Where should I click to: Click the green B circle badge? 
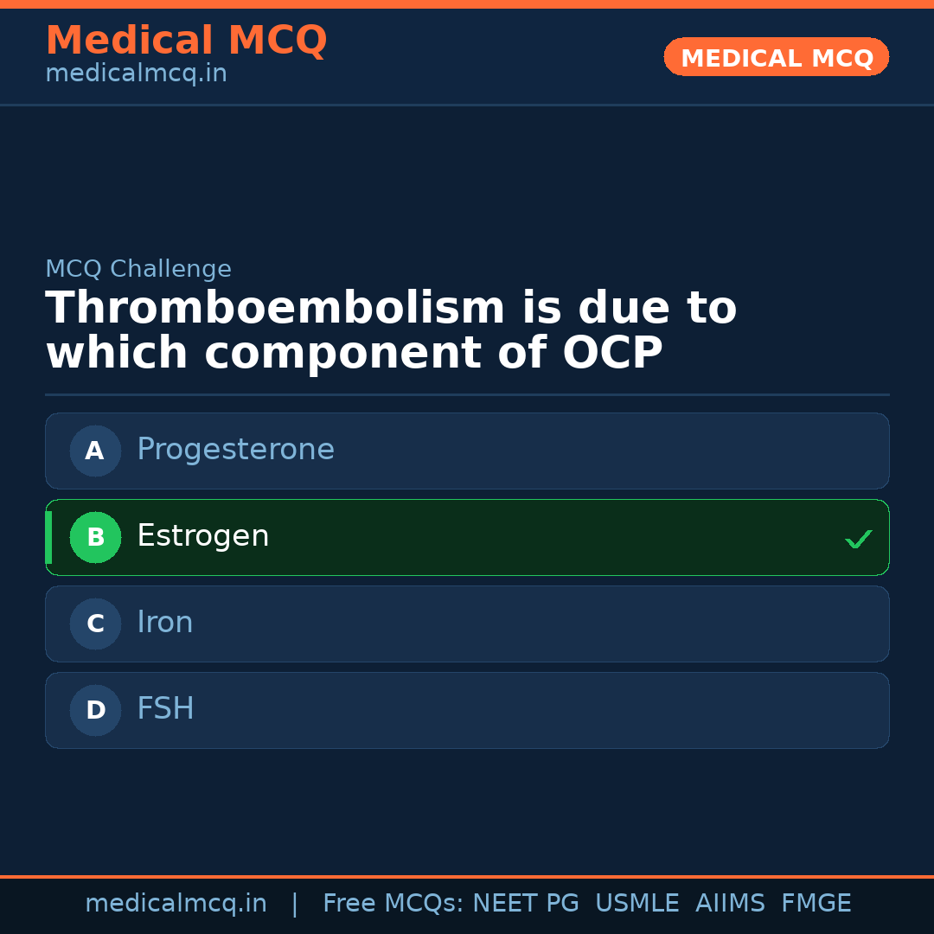click(x=95, y=537)
